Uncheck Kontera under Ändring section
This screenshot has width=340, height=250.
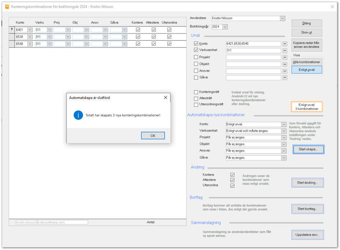pos(233,175)
